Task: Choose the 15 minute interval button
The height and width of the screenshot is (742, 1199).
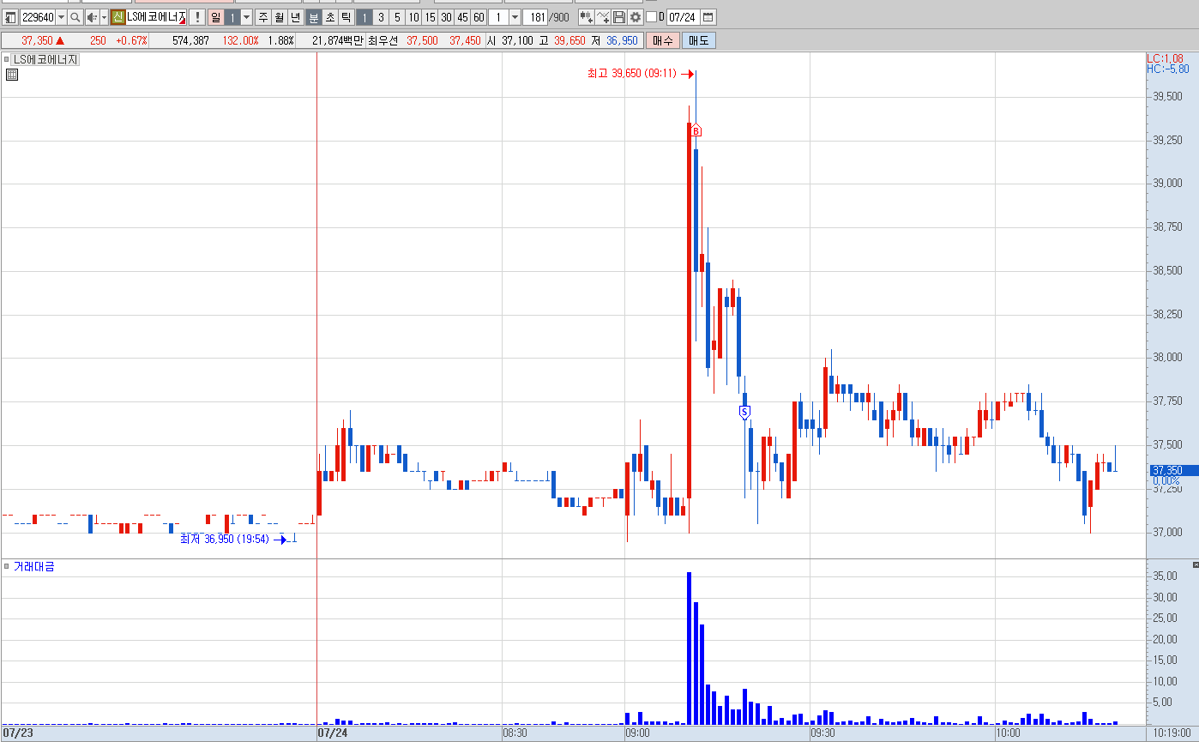Action: (x=430, y=17)
